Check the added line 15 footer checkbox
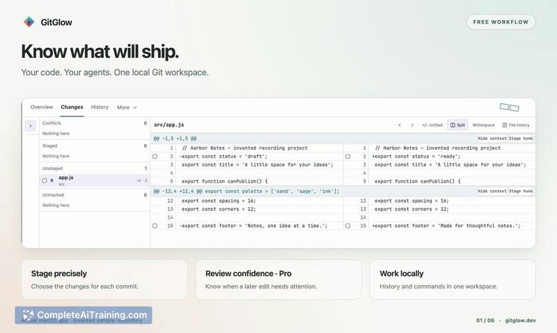 [347, 226]
